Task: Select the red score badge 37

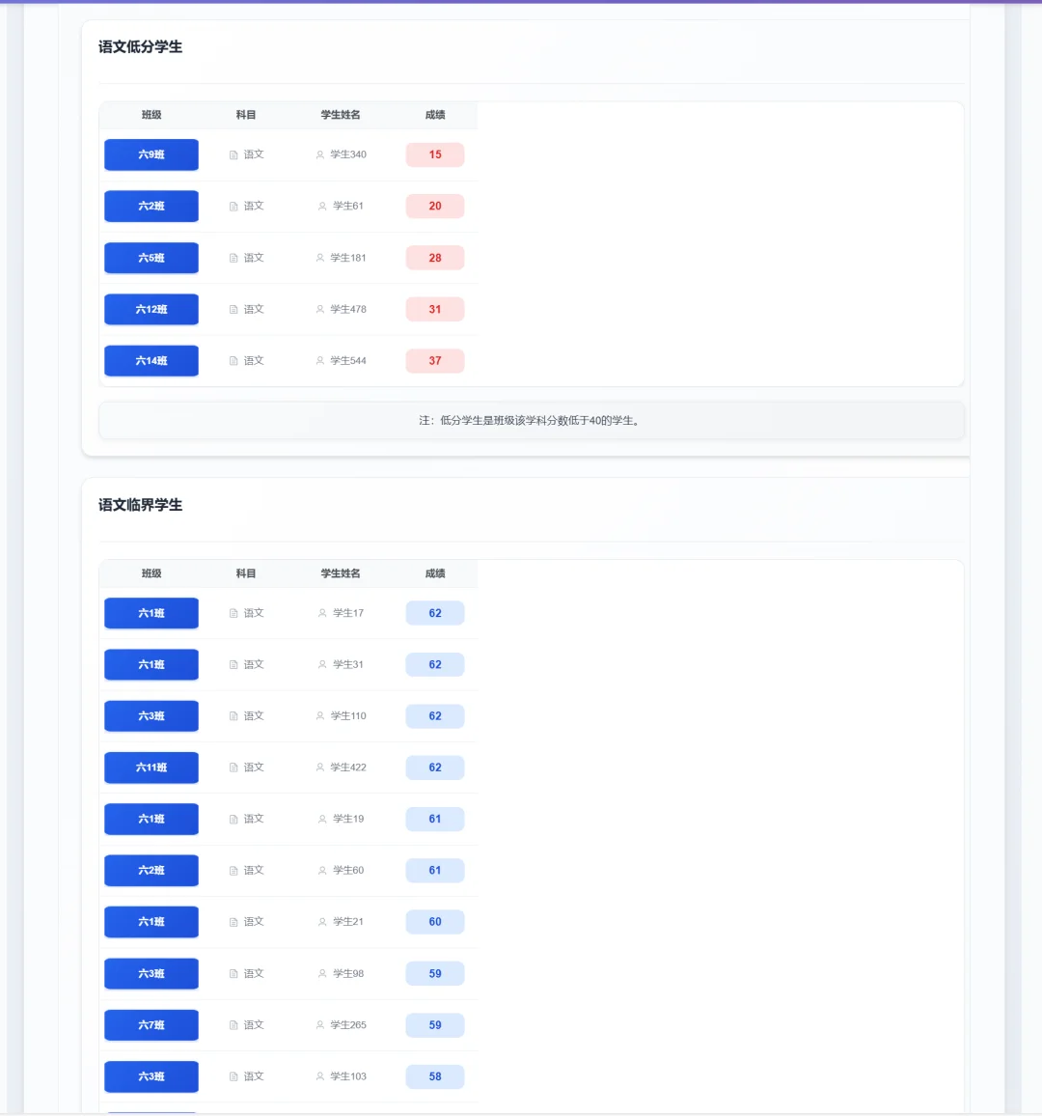Action: (x=434, y=361)
